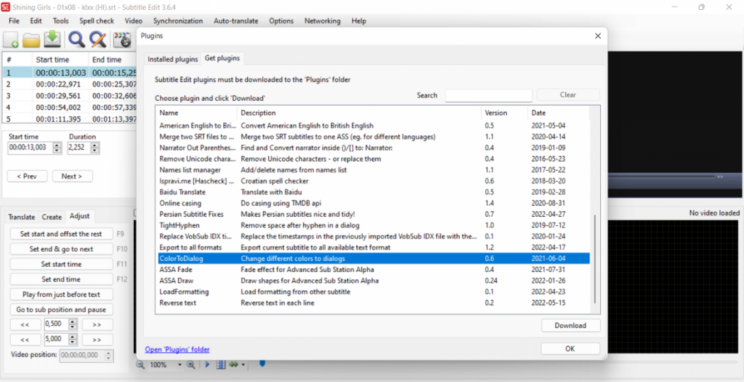This screenshot has width=744, height=382.
Task: Zoom in the waveform with plus magnifier
Action: [191, 365]
